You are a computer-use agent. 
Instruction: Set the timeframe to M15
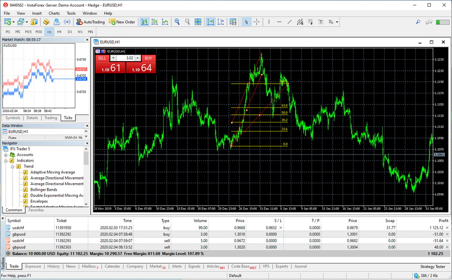28,32
